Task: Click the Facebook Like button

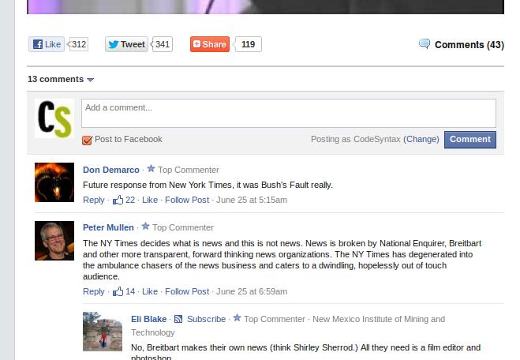Action: click(x=47, y=44)
